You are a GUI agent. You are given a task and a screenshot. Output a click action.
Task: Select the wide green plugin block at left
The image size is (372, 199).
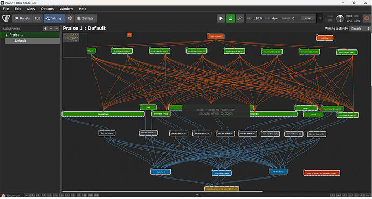coord(103,114)
